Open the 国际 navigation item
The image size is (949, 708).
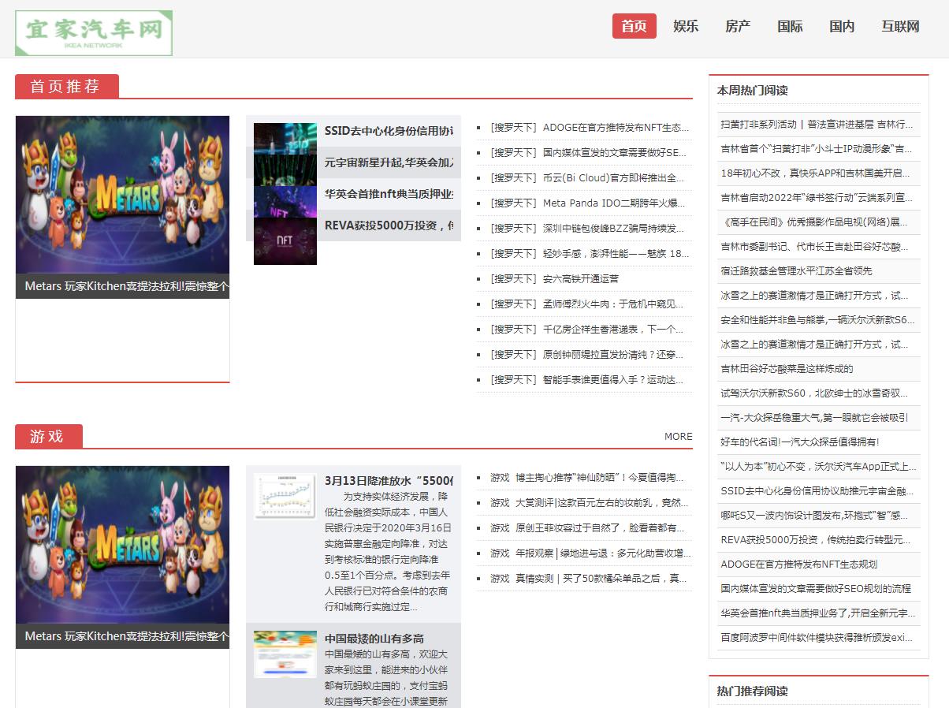point(790,26)
